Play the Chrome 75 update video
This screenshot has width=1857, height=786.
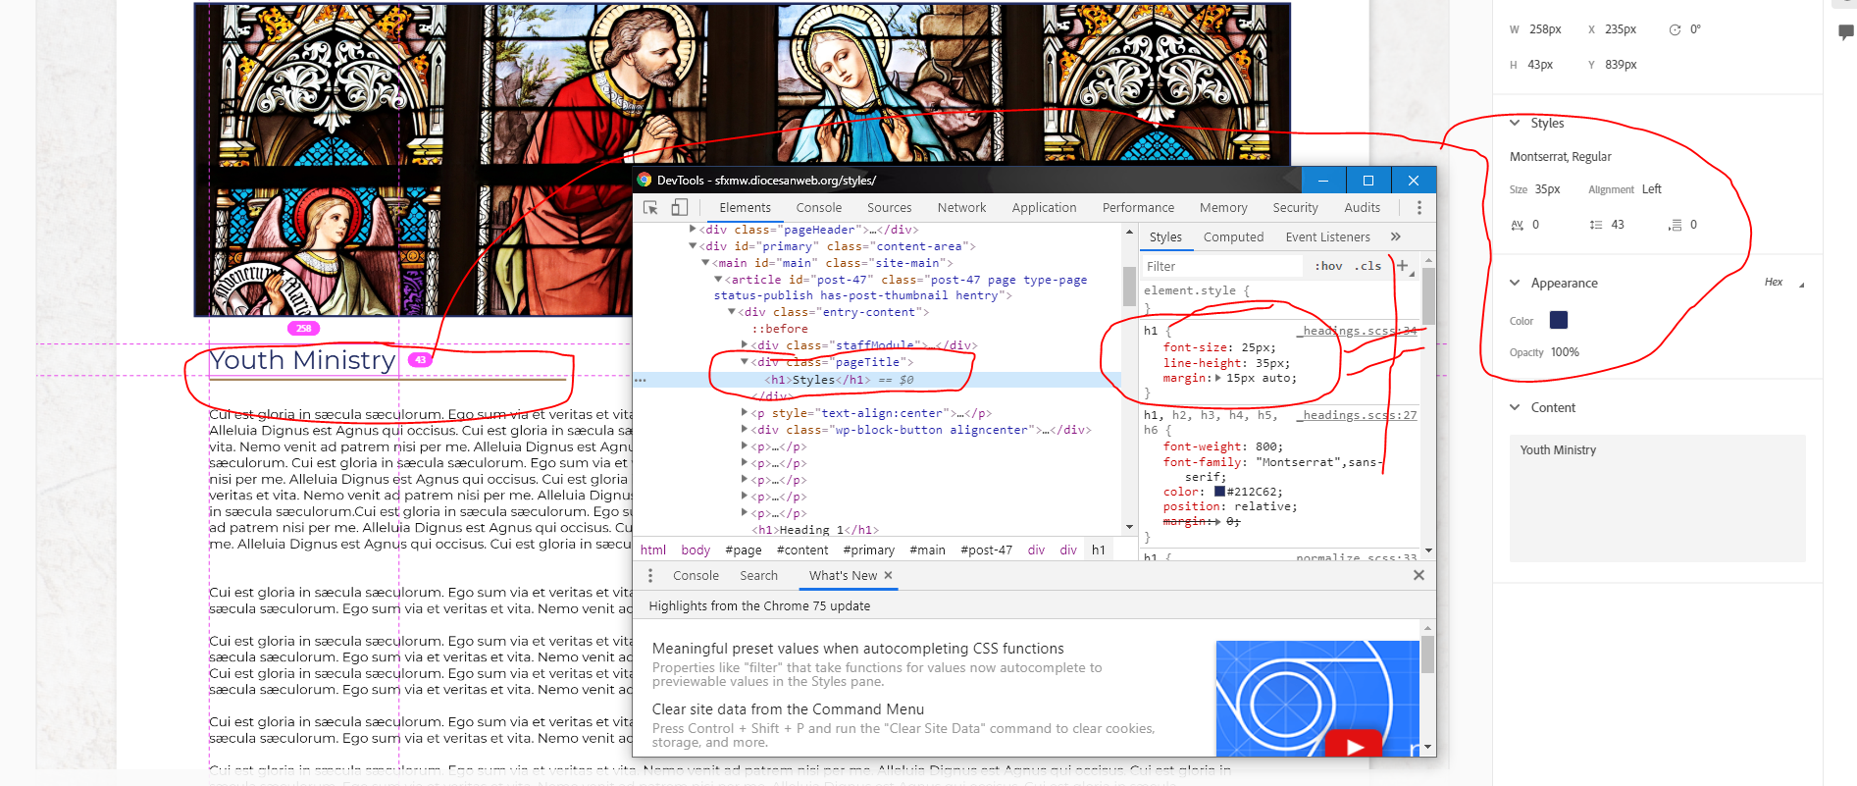pyautogui.click(x=1354, y=746)
